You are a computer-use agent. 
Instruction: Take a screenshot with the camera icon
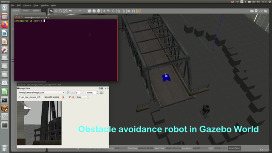tap(252, 11)
